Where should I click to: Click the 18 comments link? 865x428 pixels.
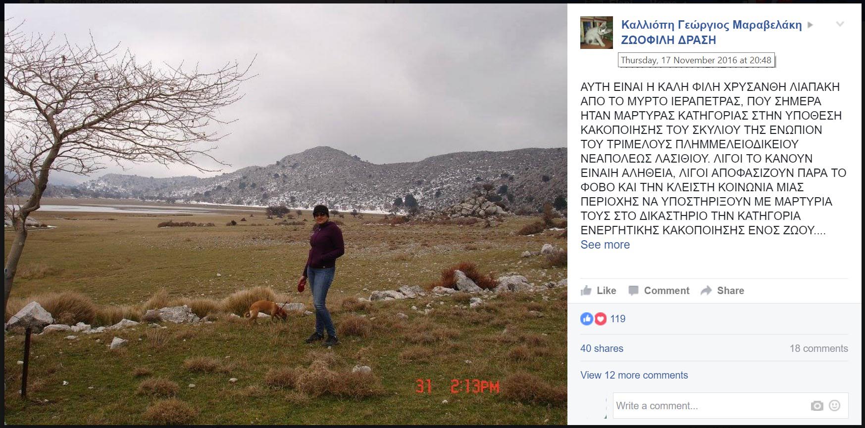tap(819, 348)
